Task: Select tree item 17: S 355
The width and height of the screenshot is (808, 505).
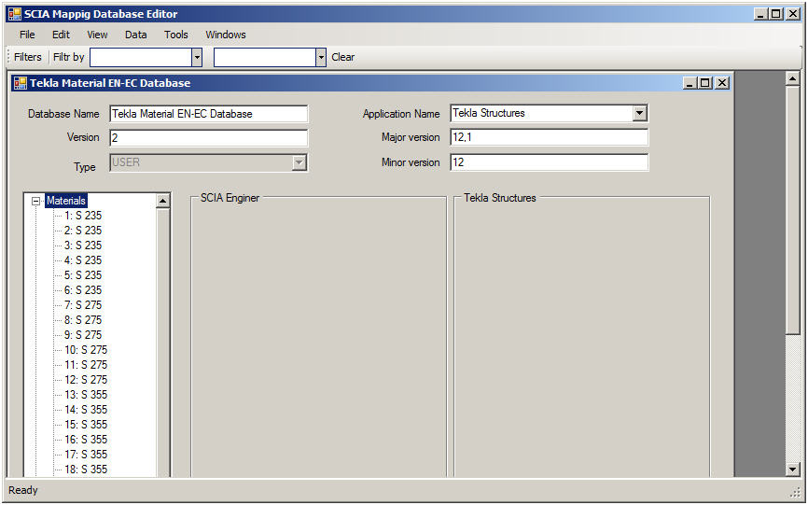Action: (x=86, y=455)
